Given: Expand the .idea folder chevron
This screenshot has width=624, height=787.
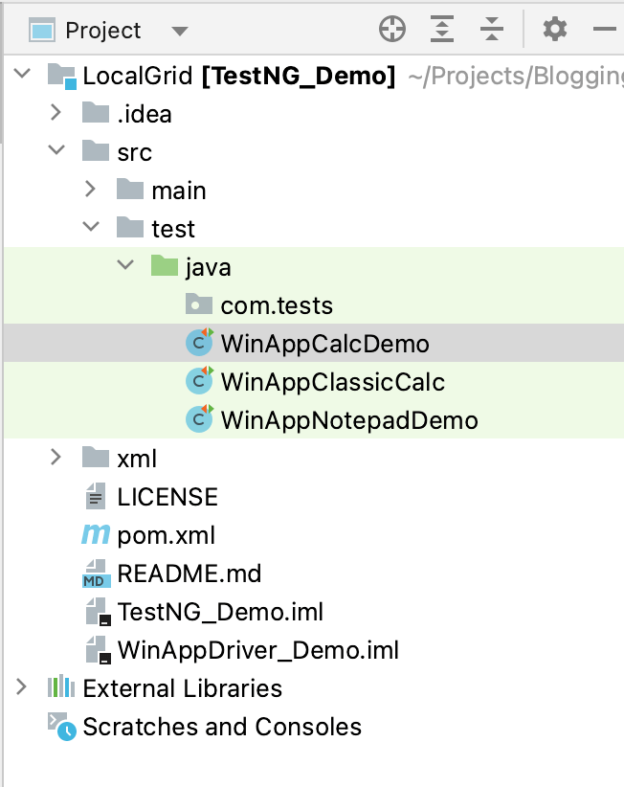Looking at the screenshot, I should 56,112.
